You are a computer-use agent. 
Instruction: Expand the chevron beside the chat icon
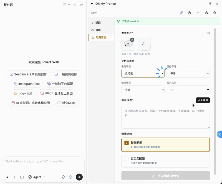click(69, 5)
